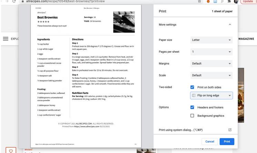Screen dimensions: 257x153
Task: Click the lock icon in address bar
Action: pos(23,1)
